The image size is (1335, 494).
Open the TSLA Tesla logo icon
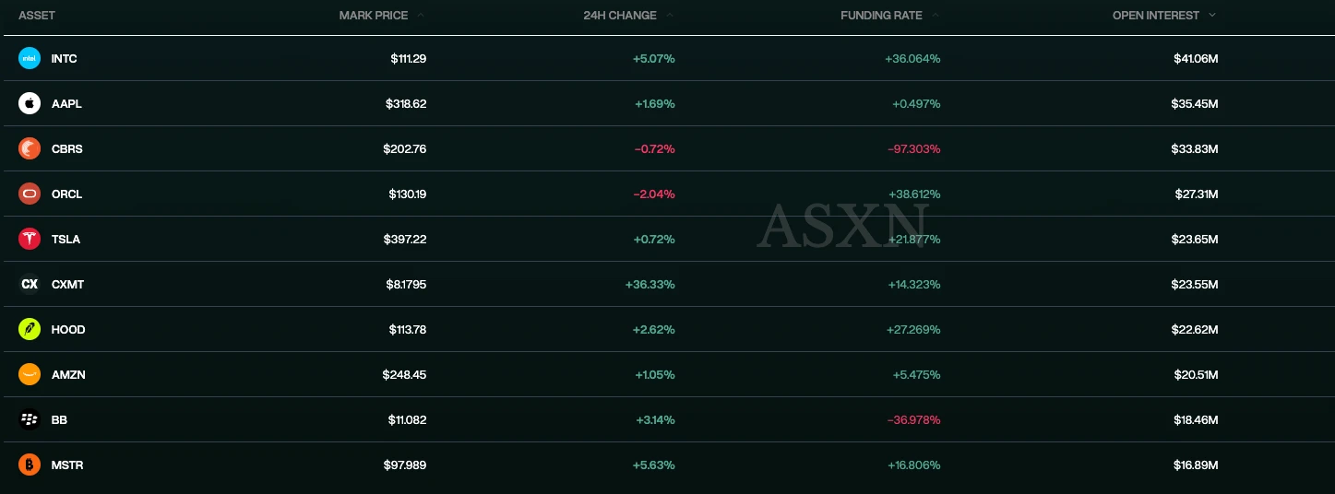pyautogui.click(x=30, y=239)
